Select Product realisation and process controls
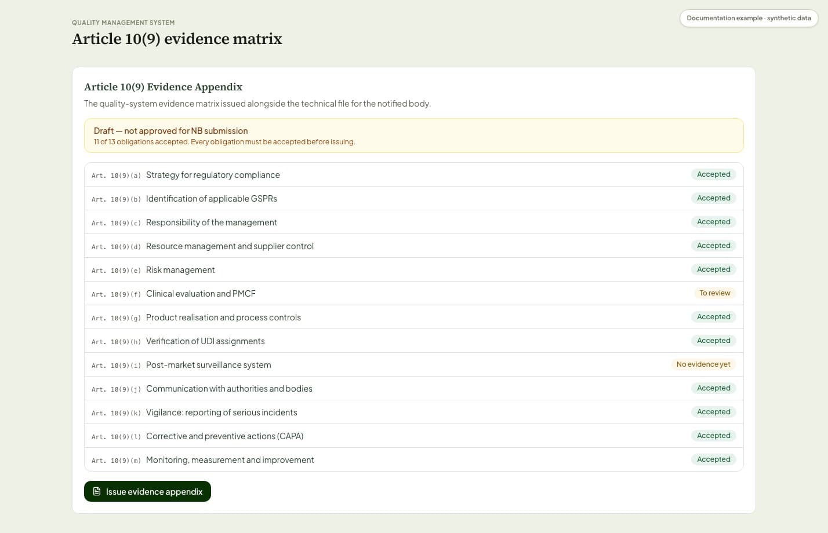 tap(413, 317)
